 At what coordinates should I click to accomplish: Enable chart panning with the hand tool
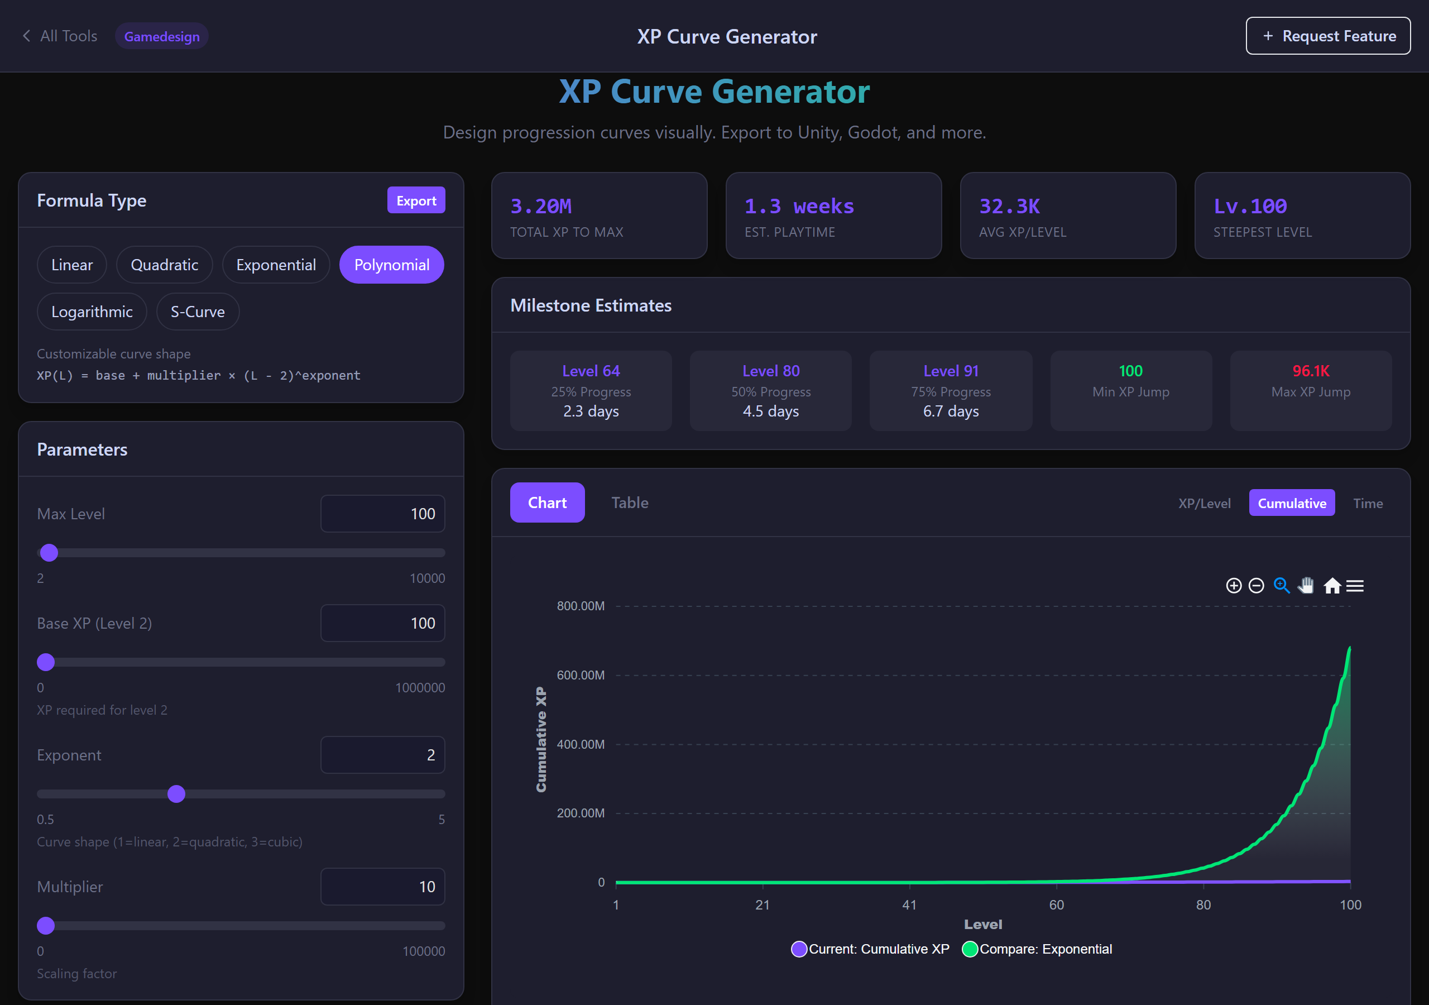[x=1306, y=585]
